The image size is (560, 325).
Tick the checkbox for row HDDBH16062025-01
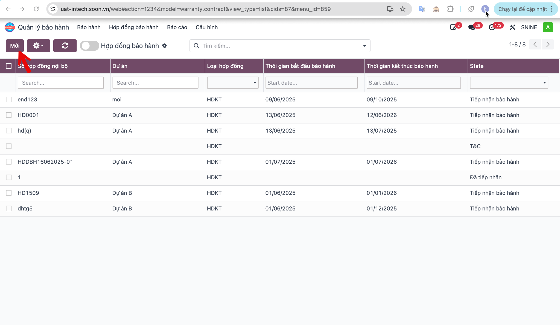pyautogui.click(x=9, y=162)
